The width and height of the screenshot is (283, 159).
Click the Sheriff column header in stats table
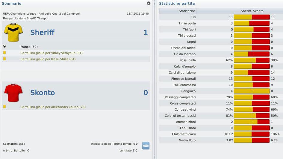tap(246, 11)
